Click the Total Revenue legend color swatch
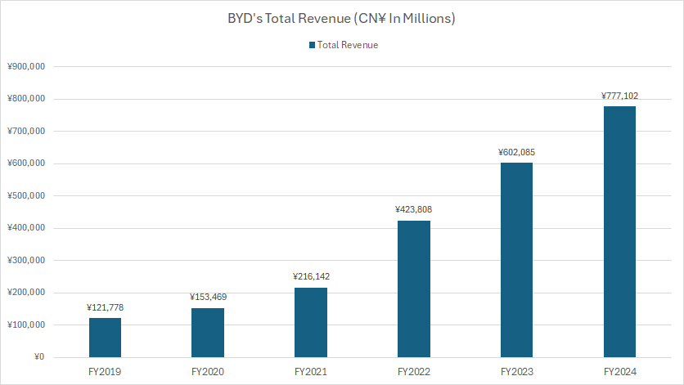This screenshot has height=385, width=684. (x=312, y=45)
